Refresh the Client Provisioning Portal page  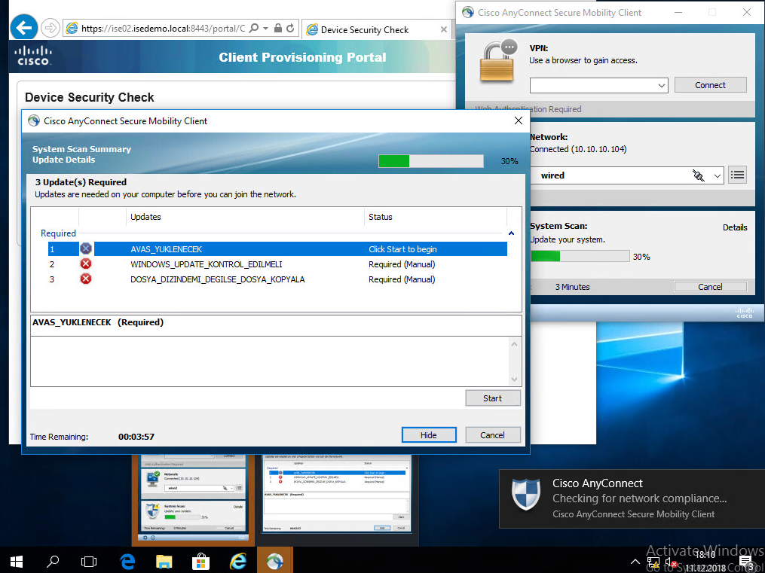[290, 29]
